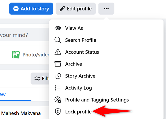The height and width of the screenshot is (119, 166).
Task: Click the magnifier icon for Search Profile
Action: [58, 40]
